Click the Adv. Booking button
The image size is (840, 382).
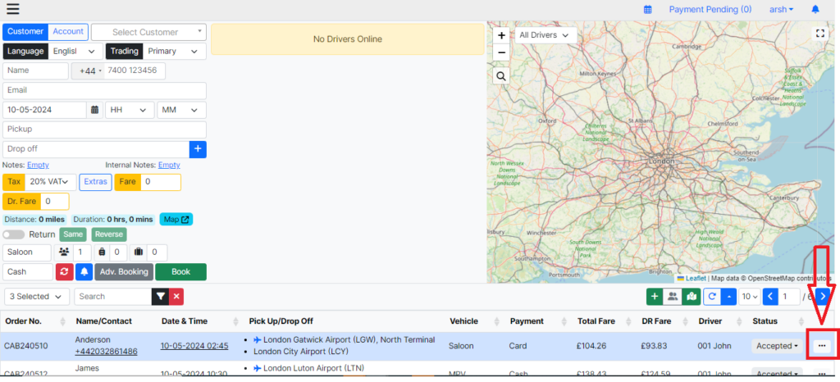point(124,272)
